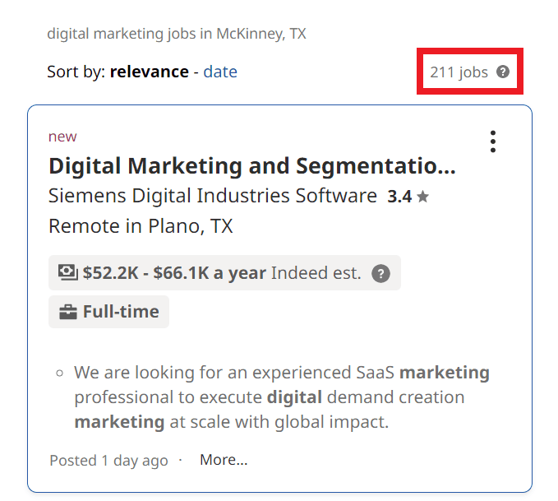Click the 211 jobs count text
Screen dimensions: 558x501
coord(459,72)
